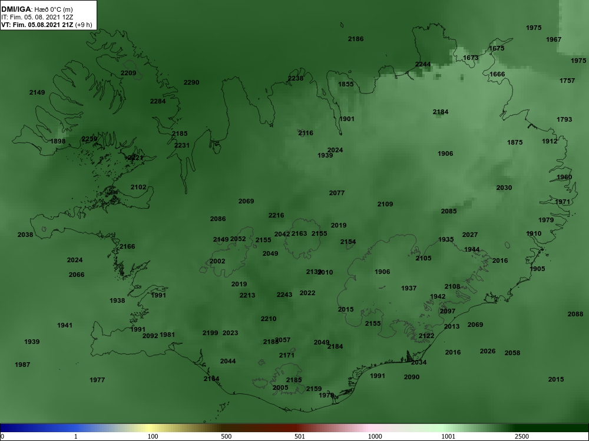The height and width of the screenshot is (441, 589).
Task: Pick the 2154 value label
Action: click(x=348, y=242)
